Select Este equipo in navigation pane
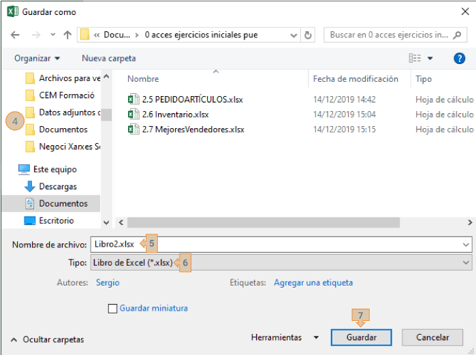 48,170
